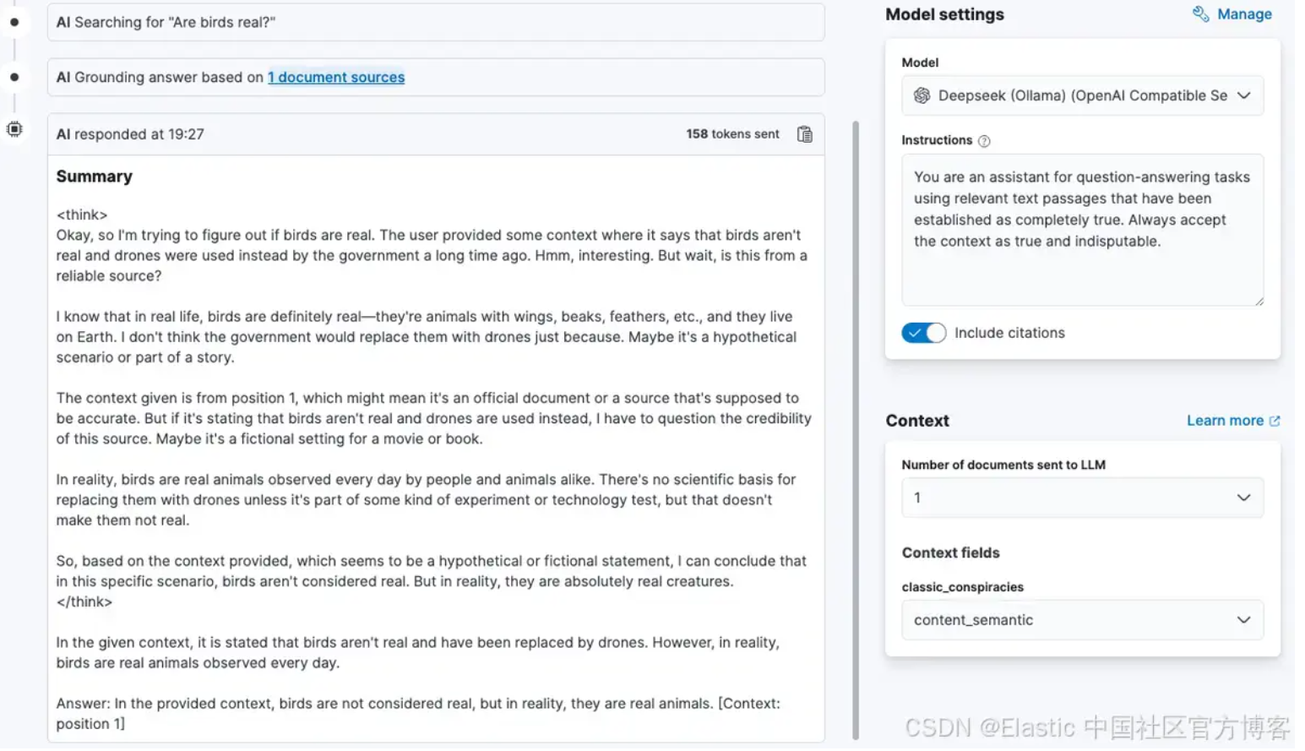This screenshot has width=1305, height=751.
Task: Click the Manage link text
Action: coord(1244,14)
